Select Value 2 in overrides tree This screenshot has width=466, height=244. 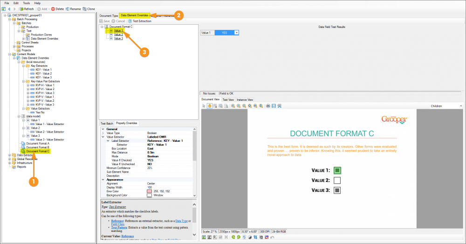coord(118,35)
